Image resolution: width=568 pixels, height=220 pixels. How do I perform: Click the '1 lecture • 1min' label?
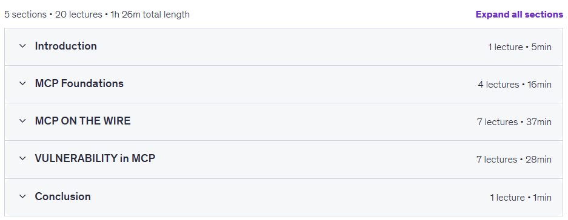[x=521, y=198]
